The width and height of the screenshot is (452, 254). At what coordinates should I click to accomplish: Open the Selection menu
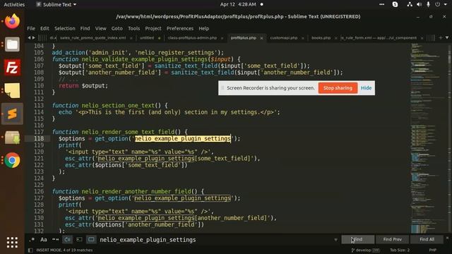coord(65,28)
